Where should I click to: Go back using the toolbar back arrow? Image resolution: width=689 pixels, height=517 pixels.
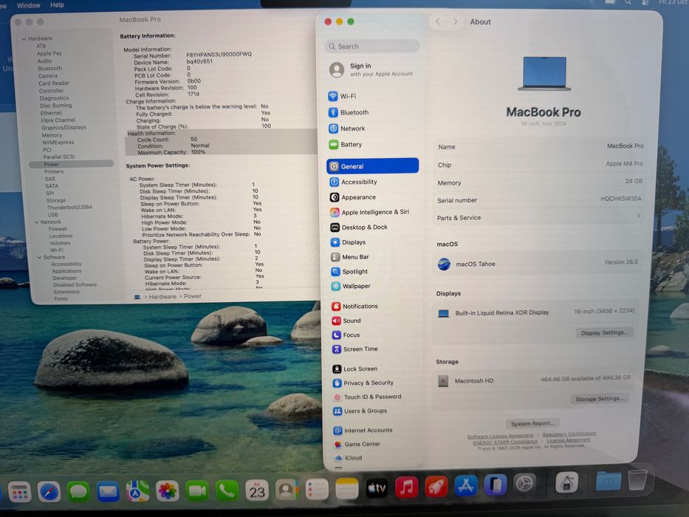pyautogui.click(x=438, y=21)
